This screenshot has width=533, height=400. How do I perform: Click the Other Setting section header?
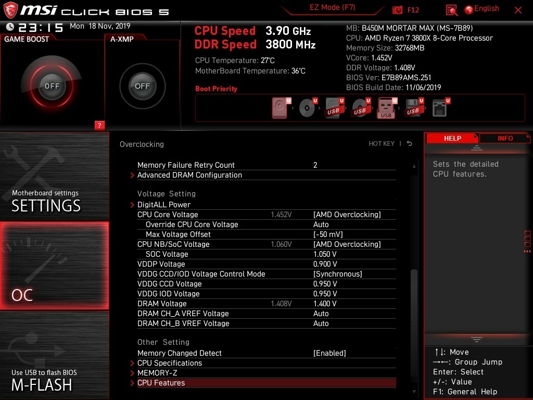(x=163, y=342)
